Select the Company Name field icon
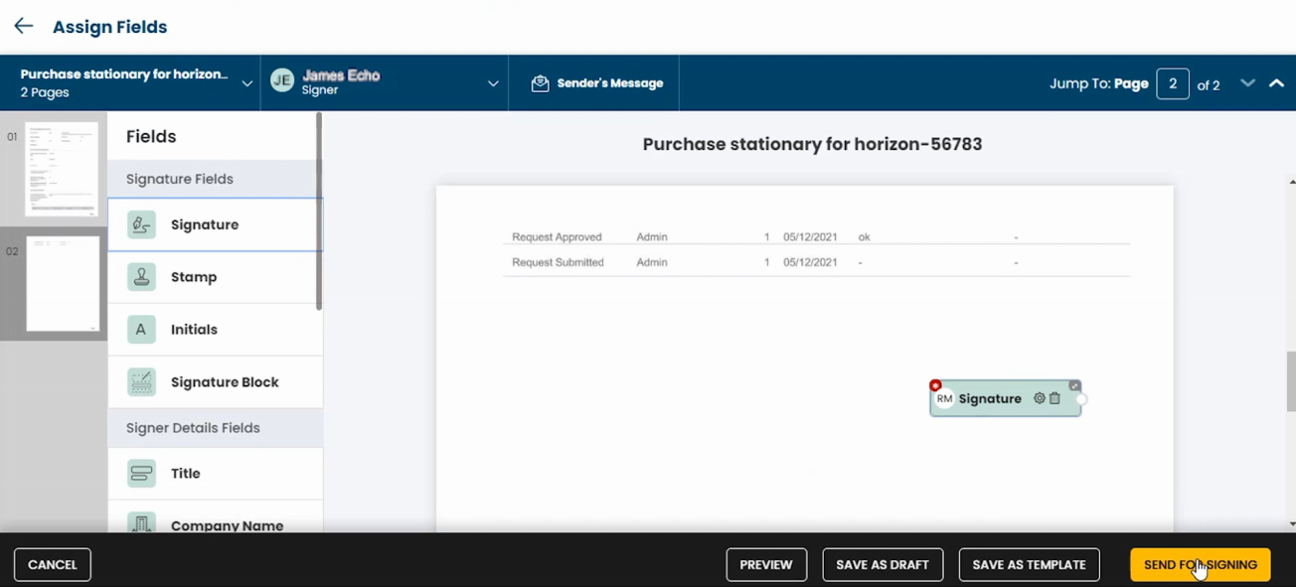This screenshot has height=587, width=1296. click(140, 524)
